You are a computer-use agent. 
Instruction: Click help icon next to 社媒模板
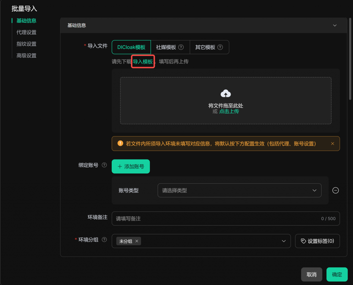point(181,47)
